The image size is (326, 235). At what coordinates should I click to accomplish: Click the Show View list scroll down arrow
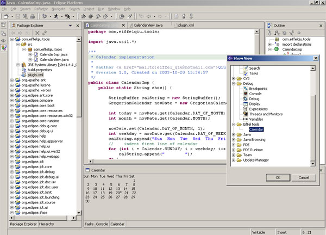click(313, 164)
